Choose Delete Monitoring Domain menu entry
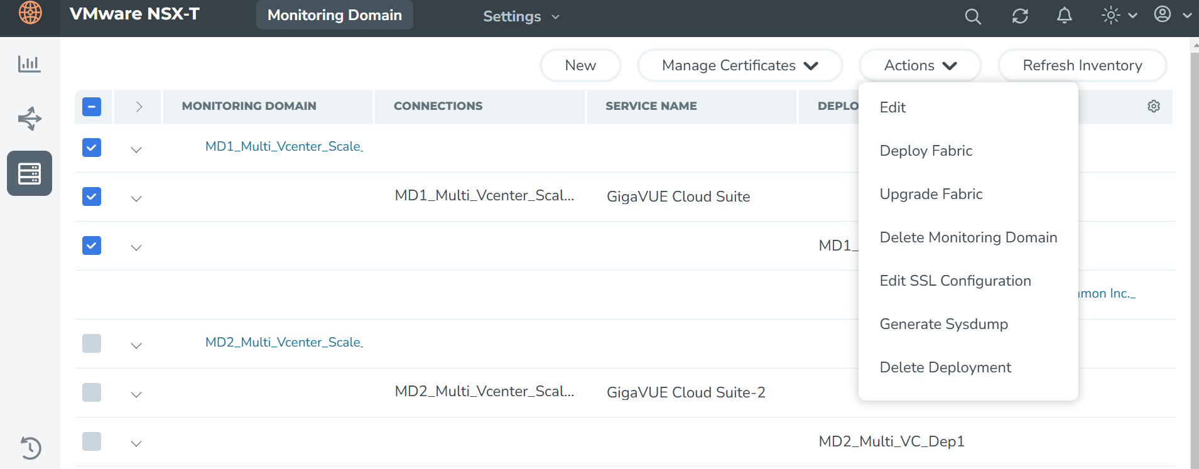 pyautogui.click(x=968, y=237)
